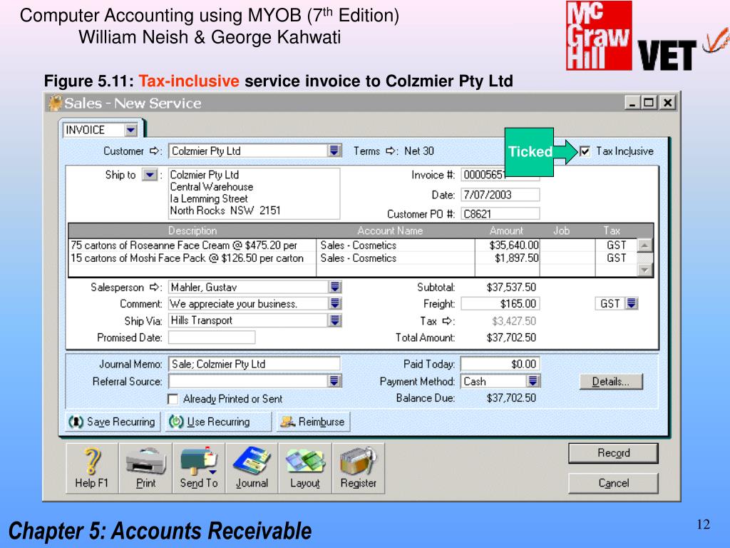The image size is (730, 548).
Task: Click the Promised Date input field
Action: tap(212, 338)
